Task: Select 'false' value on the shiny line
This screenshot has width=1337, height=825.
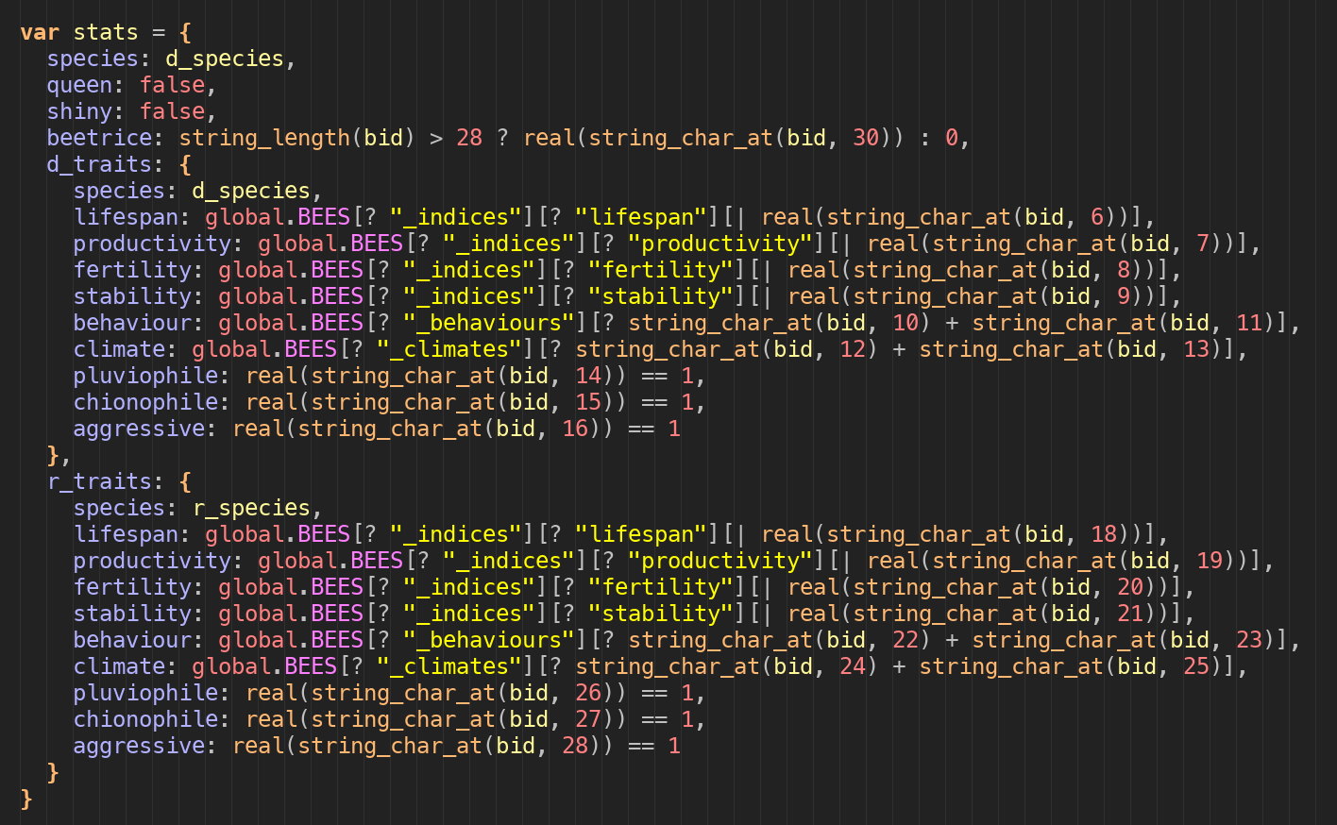Action: point(172,111)
